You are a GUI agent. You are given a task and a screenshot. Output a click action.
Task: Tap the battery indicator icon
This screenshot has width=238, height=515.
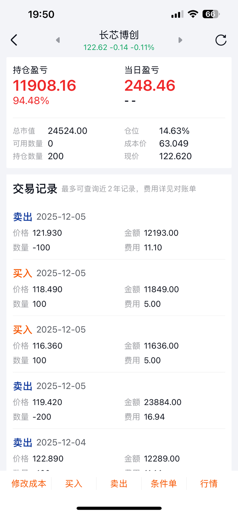coord(211,14)
